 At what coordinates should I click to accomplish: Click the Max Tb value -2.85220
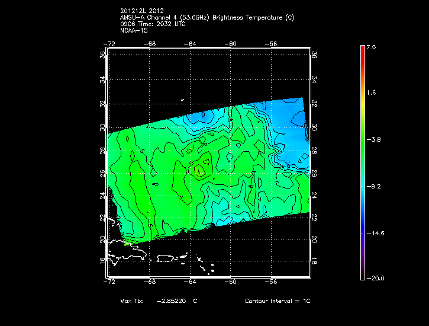click(x=173, y=301)
